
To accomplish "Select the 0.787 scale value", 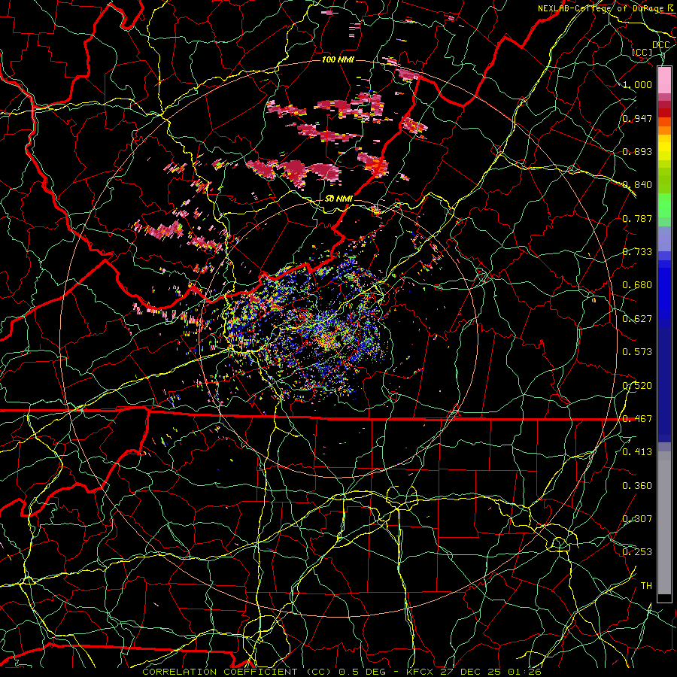I will [637, 218].
